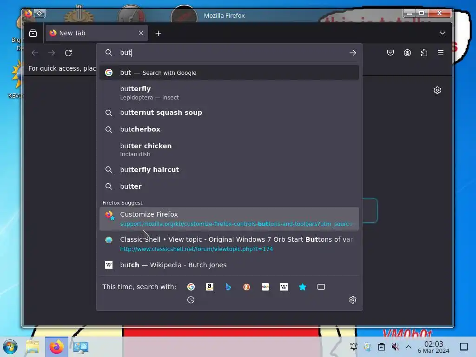
Task: Open search settings gear in the dropdown
Action: 352,300
